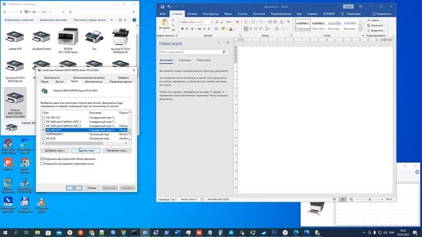Open the Navigation pane options arrow
Image resolution: width=422 pixels, height=237 pixels.
pos(219,43)
